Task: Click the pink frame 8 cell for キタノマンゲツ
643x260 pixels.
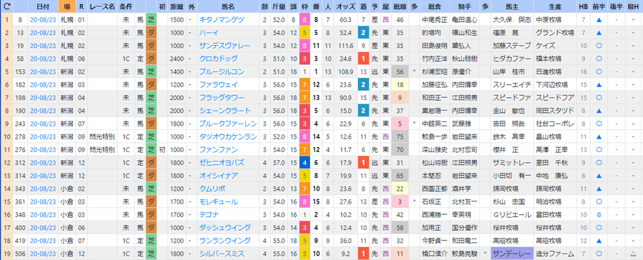Action: (304, 20)
